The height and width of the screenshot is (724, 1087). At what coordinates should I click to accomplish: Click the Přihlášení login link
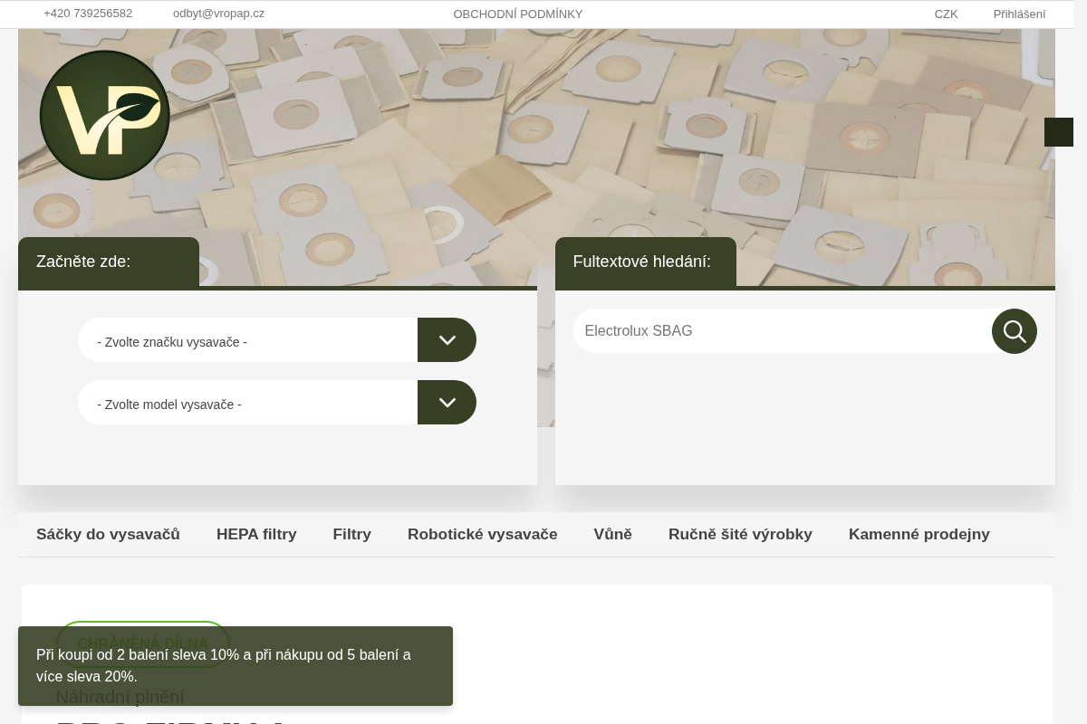(1019, 14)
